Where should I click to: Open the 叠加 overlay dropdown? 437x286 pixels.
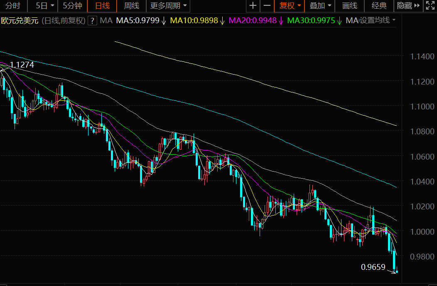[320, 6]
